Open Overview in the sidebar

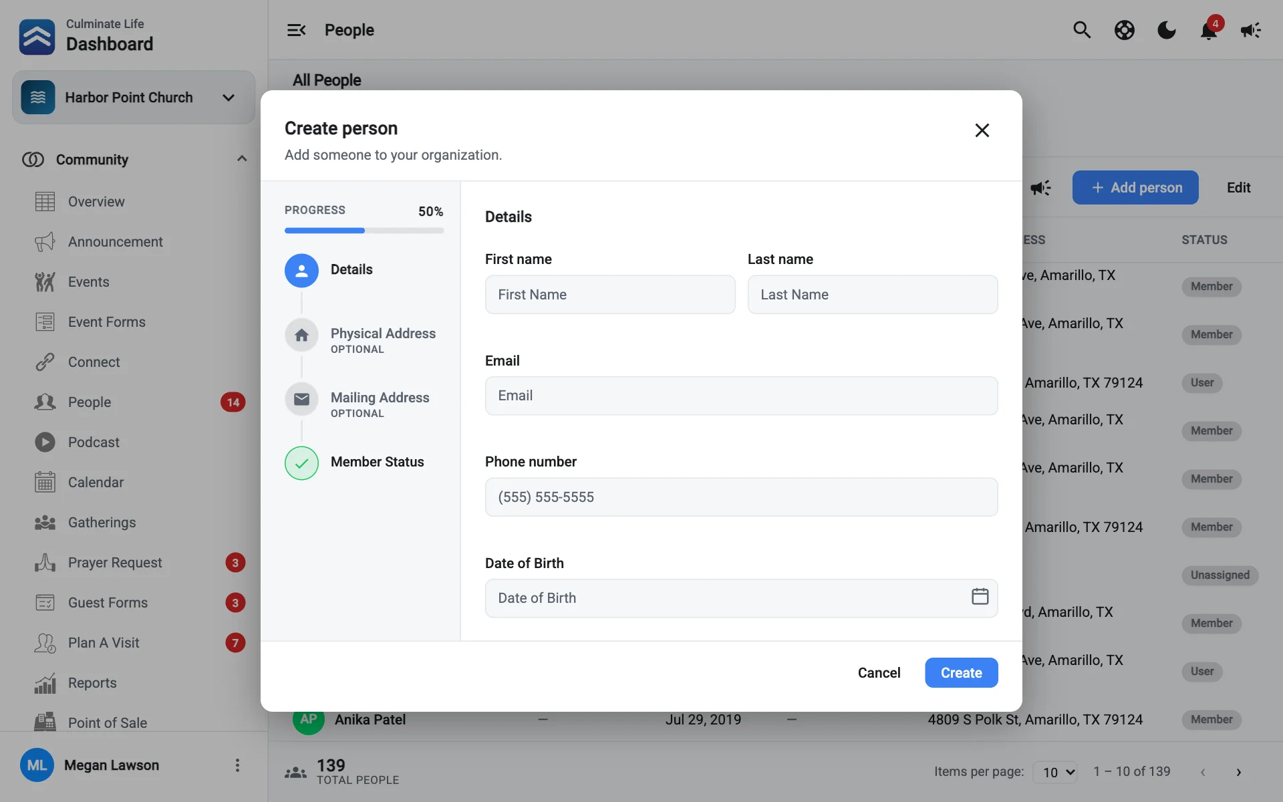tap(96, 202)
